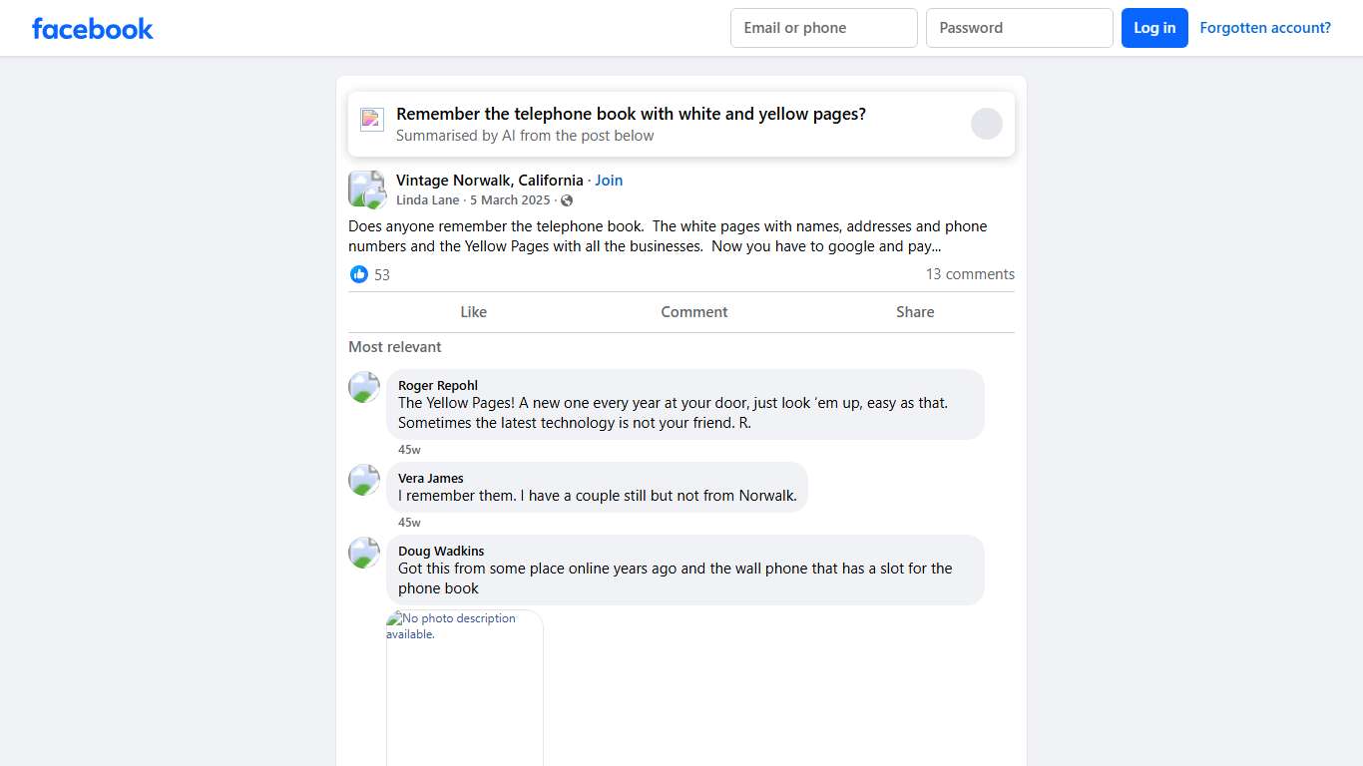Focus the Email or phone field
Image resolution: width=1363 pixels, height=766 pixels.
tap(823, 28)
